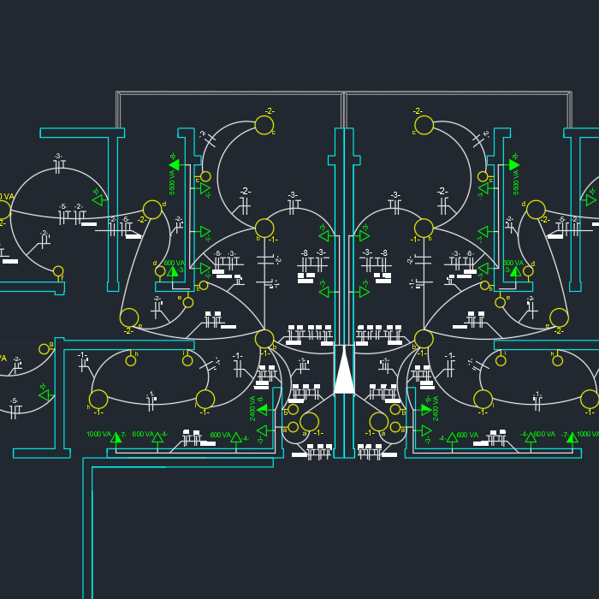Select the left filled 2400 VA outlet triangle
Image resolution: width=599 pixels, height=599 pixels.
point(262,409)
